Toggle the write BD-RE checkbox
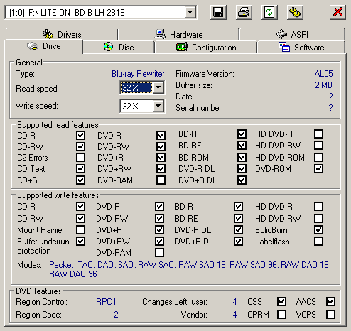This screenshot has height=331, width=351. (x=238, y=218)
